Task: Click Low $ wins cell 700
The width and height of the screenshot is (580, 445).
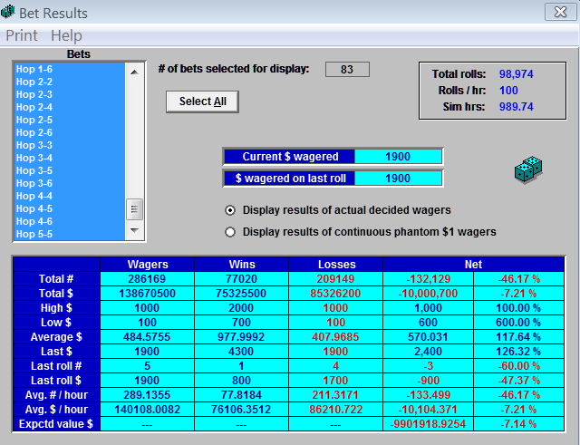Action: click(242, 322)
